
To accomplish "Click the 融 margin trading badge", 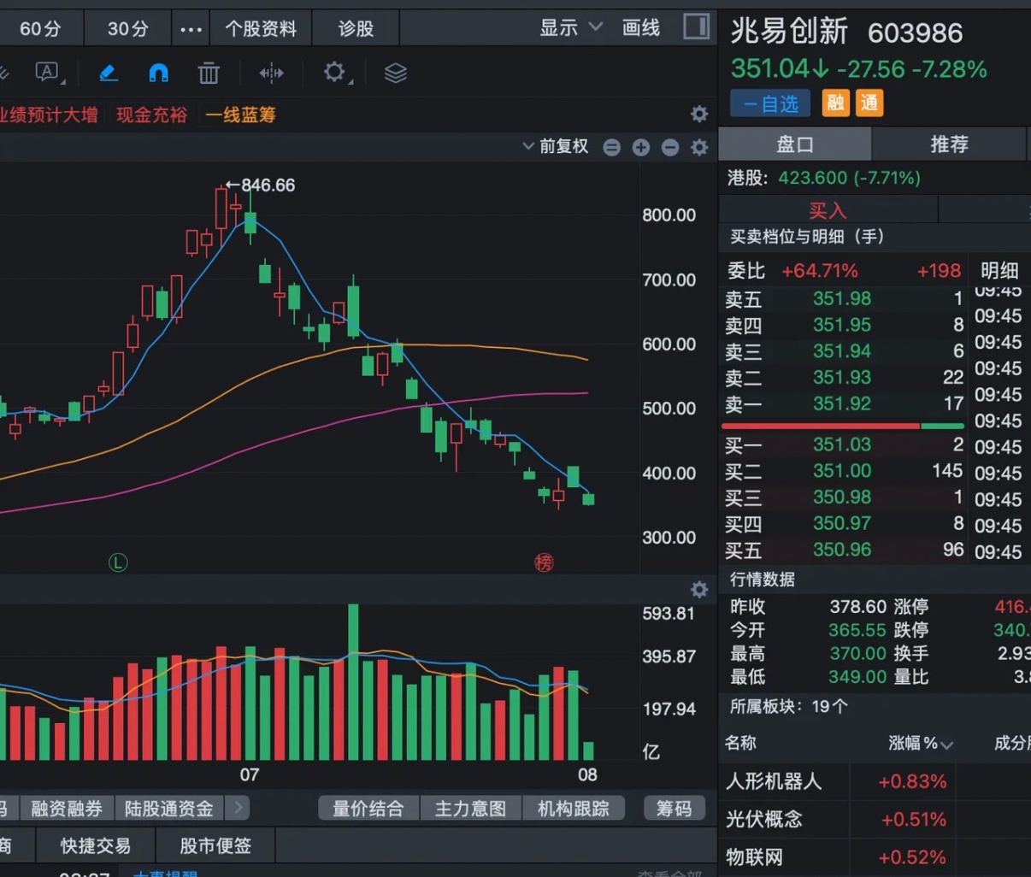I will tap(835, 103).
